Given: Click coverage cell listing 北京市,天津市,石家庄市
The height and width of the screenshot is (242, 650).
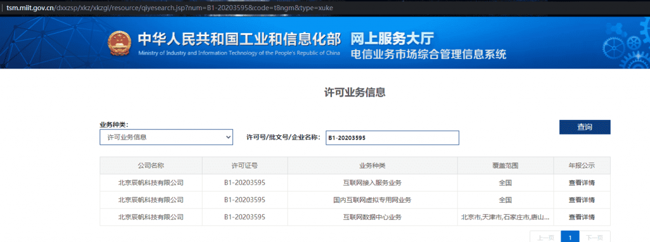Looking at the screenshot, I should point(505,217).
